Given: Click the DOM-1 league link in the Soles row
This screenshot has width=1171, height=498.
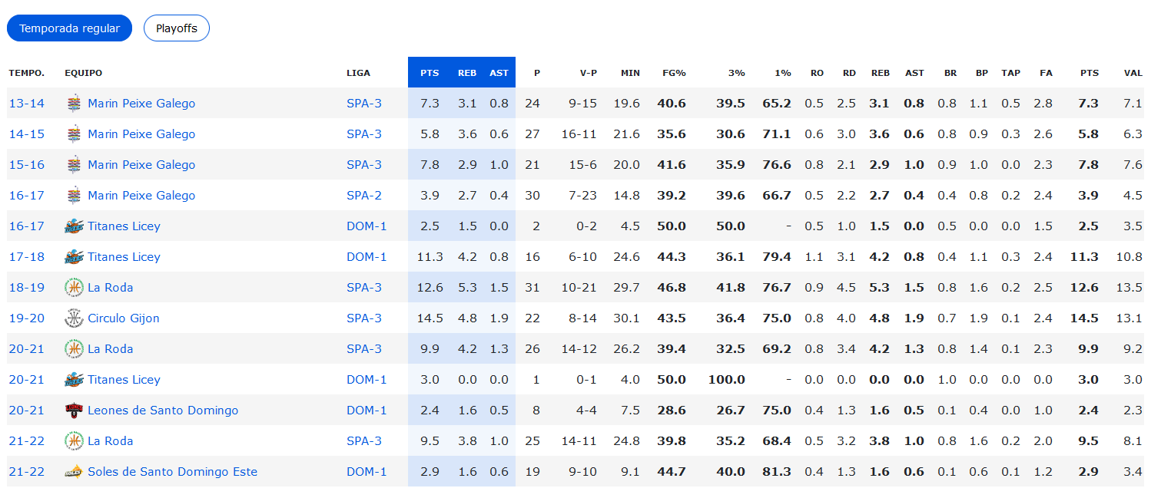Looking at the screenshot, I should point(367,472).
